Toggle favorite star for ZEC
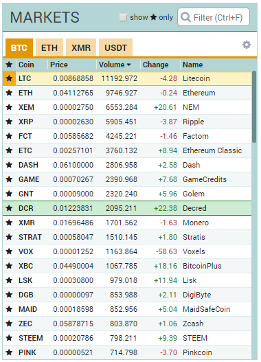Screen dimensions: 261x362 click(x=9, y=324)
